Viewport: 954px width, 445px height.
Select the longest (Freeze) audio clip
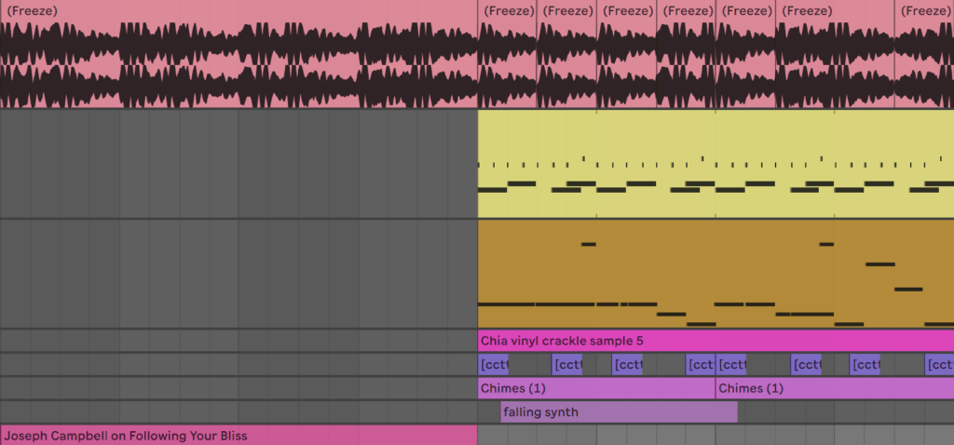point(238,54)
